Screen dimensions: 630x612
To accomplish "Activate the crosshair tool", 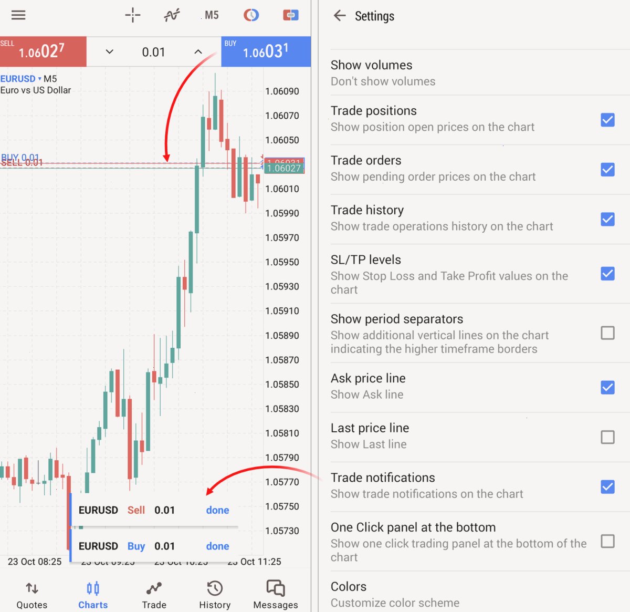I will (x=133, y=15).
